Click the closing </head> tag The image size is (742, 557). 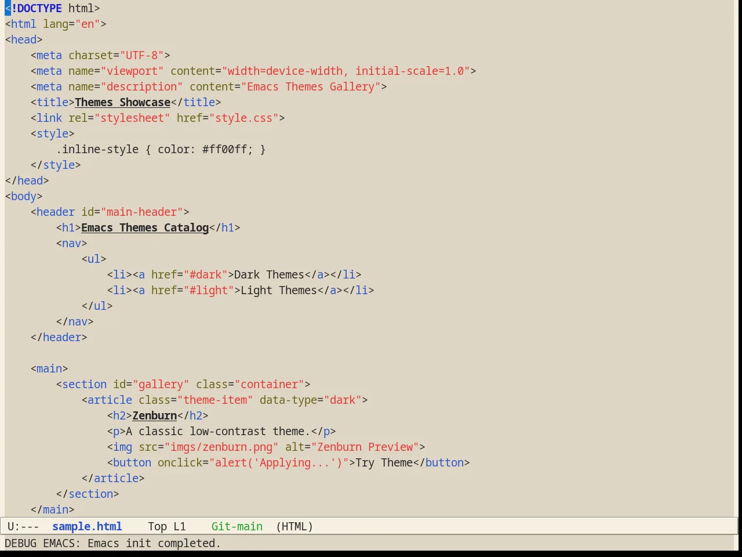[27, 180]
